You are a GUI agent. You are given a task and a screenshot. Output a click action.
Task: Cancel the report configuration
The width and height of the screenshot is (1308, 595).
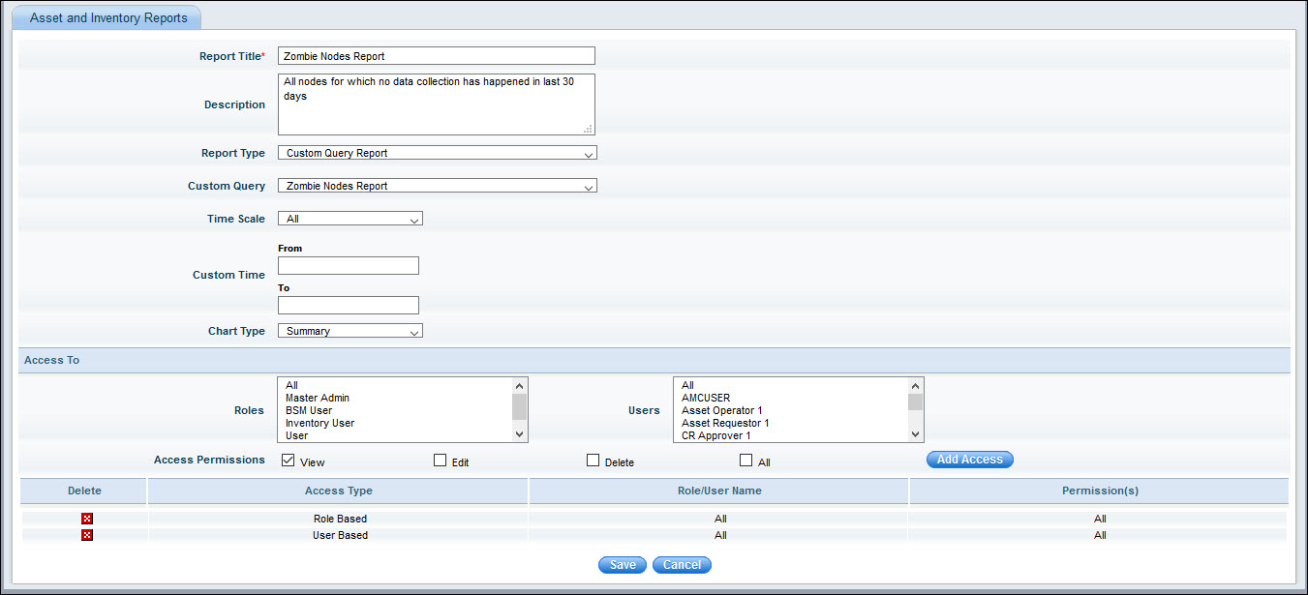tap(681, 564)
